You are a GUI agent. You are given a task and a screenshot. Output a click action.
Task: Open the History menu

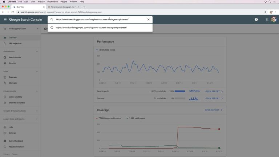41,1
